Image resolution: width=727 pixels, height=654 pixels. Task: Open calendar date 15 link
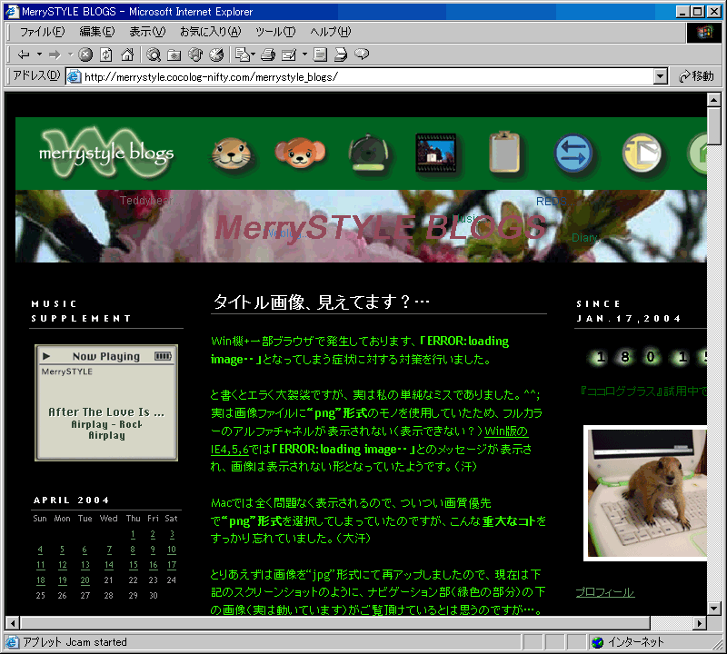pyautogui.click(x=133, y=565)
